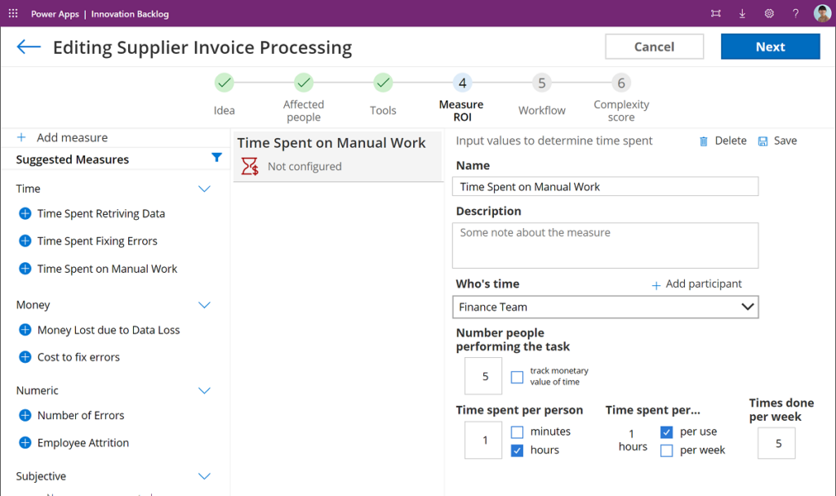Cancel editing Supplier Invoice Processing
This screenshot has height=496, width=836.
coord(654,46)
